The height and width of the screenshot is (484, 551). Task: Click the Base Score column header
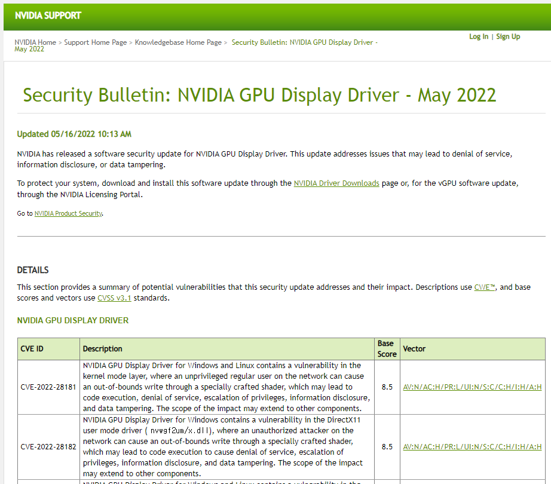click(x=387, y=349)
